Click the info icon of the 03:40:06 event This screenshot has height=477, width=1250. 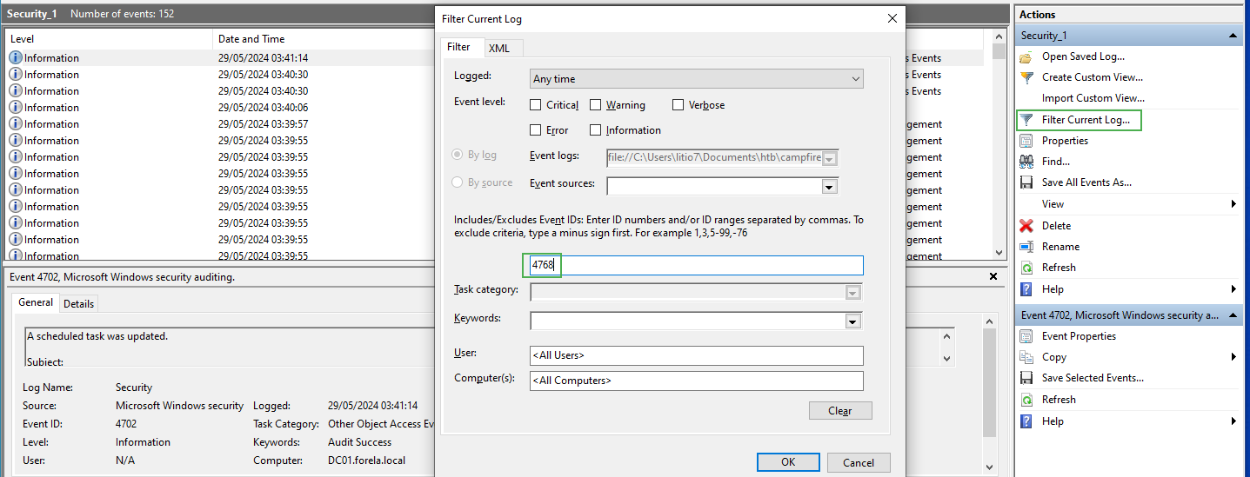coord(16,108)
